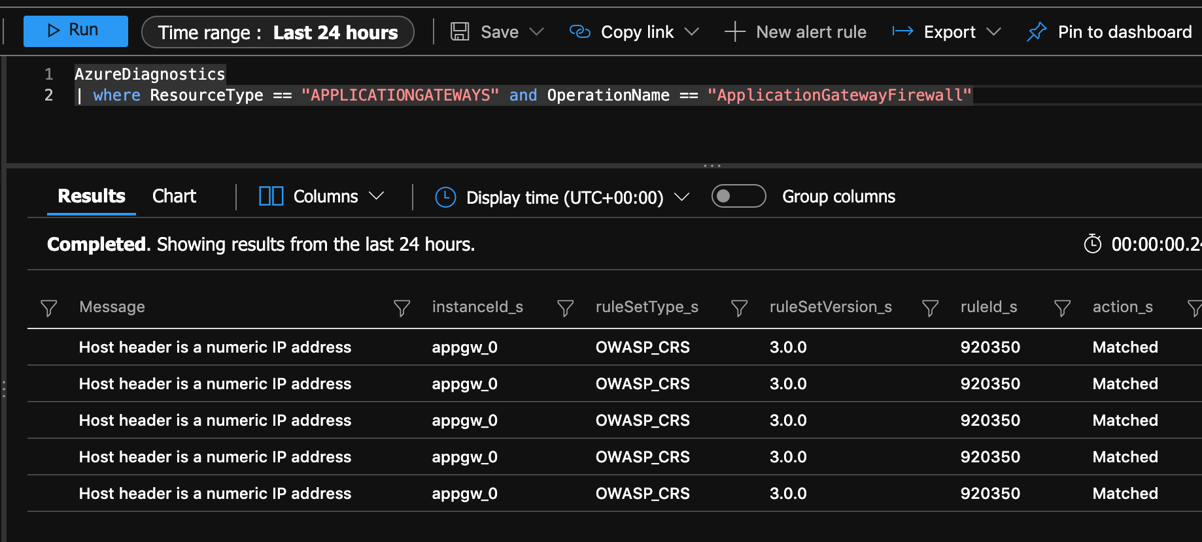Click the Export arrow icon
The width and height of the screenshot is (1202, 542).
[x=902, y=31]
